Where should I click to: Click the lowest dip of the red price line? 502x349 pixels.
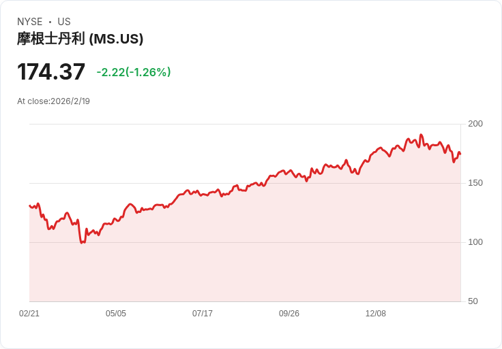82,243
